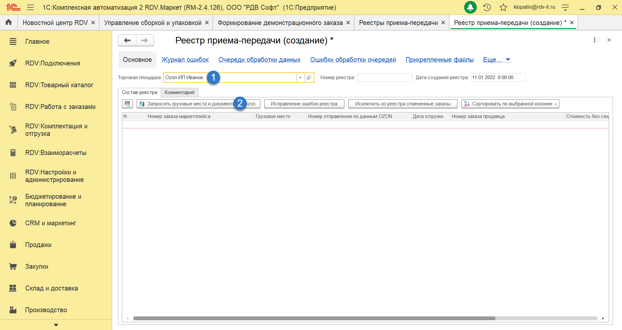The height and width of the screenshot is (330, 622).
Task: Open the three-dot more options menu
Action: 594,40
